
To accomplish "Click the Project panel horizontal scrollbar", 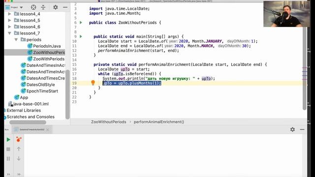I will pos(28,122).
